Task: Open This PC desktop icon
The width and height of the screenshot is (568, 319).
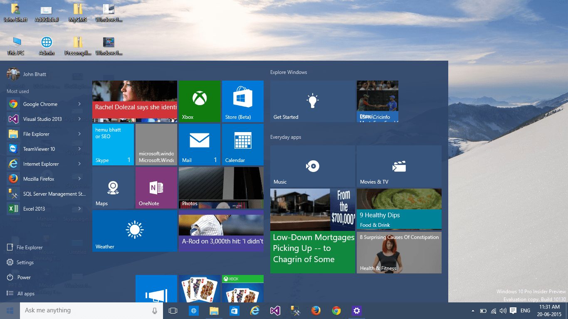Action: [x=16, y=46]
